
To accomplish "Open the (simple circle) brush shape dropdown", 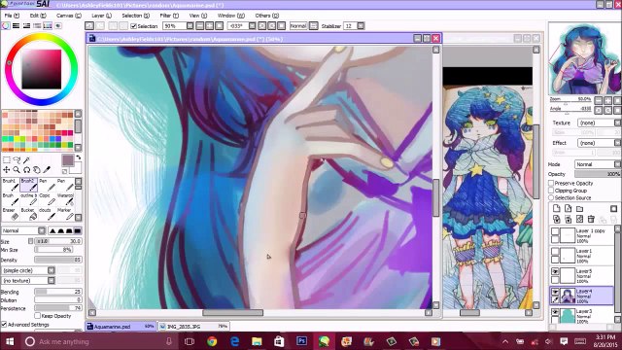I will coord(52,270).
